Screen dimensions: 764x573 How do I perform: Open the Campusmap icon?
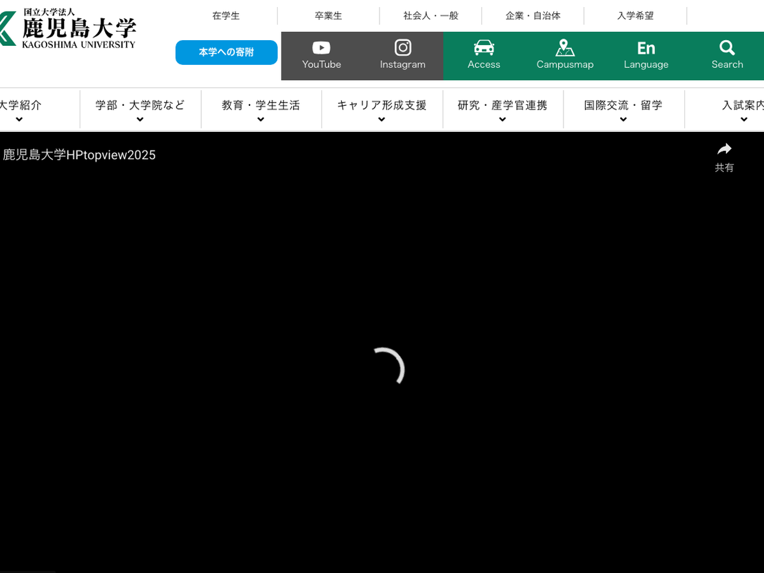click(x=565, y=48)
